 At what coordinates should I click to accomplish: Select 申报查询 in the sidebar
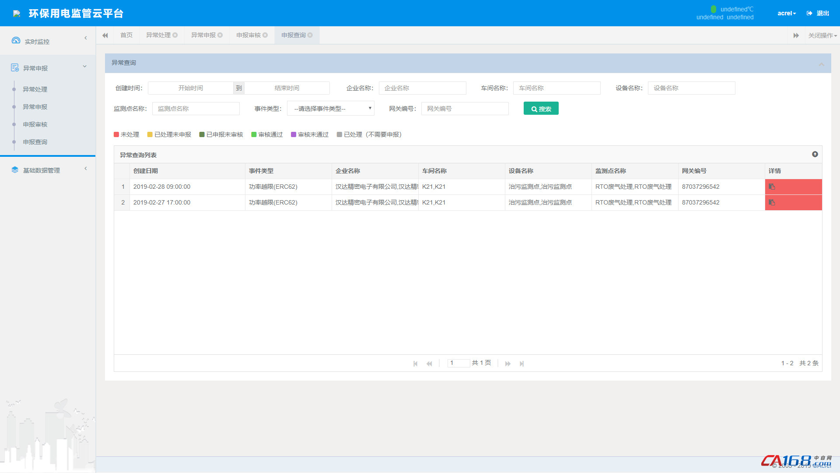click(x=35, y=142)
